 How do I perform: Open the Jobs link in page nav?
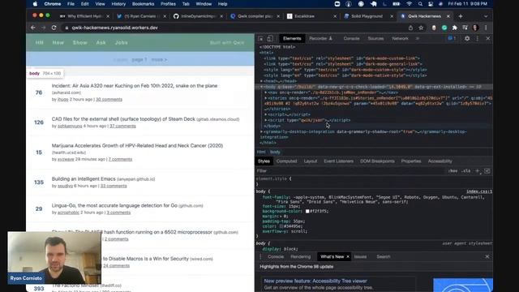[121, 43]
